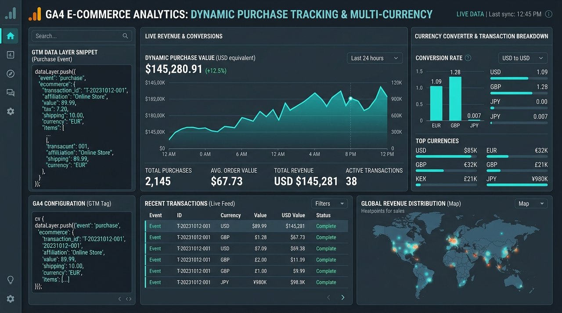
Task: Open the USD to USD dropdown
Action: click(x=522, y=58)
